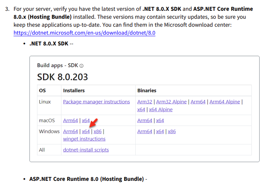Image resolution: width=262 pixels, height=190 pixels.
Task: Choose the Linux x64 Alpine binaries link
Action: [x=160, y=110]
